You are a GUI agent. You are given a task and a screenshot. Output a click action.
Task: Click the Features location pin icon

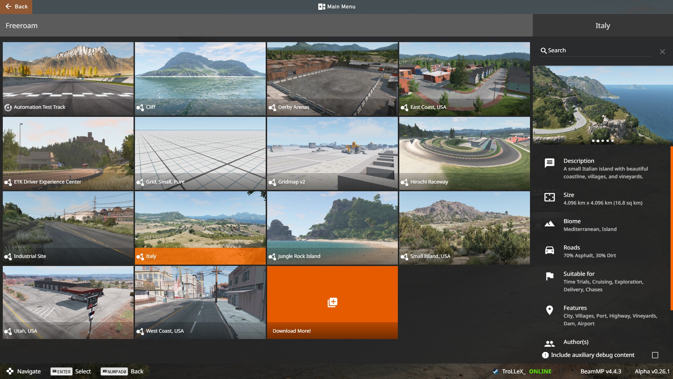(549, 310)
